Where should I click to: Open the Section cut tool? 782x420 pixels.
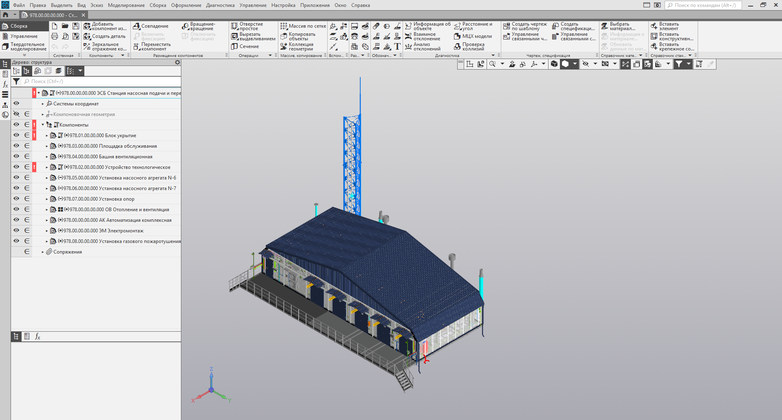click(234, 46)
